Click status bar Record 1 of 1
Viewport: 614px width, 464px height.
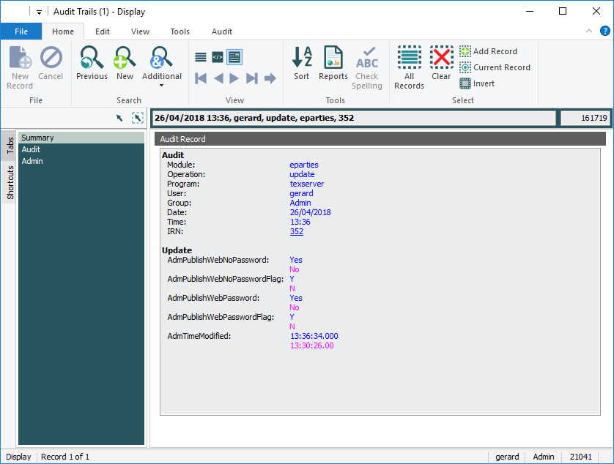point(65,457)
